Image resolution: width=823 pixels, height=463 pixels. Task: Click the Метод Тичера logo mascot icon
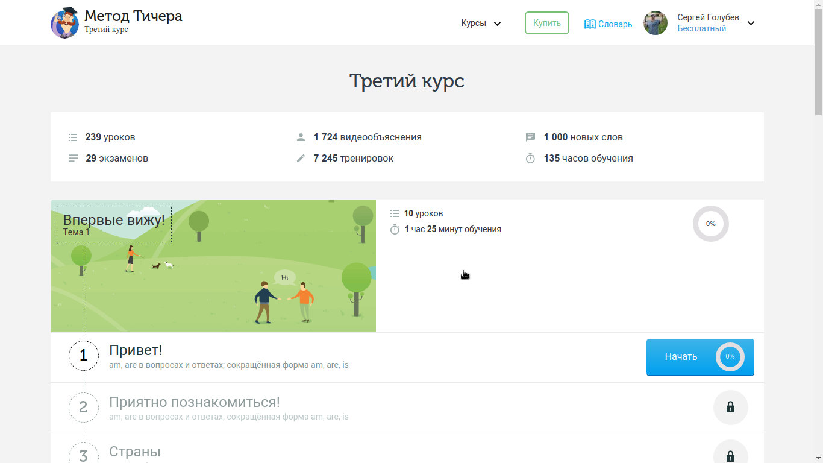(x=65, y=23)
